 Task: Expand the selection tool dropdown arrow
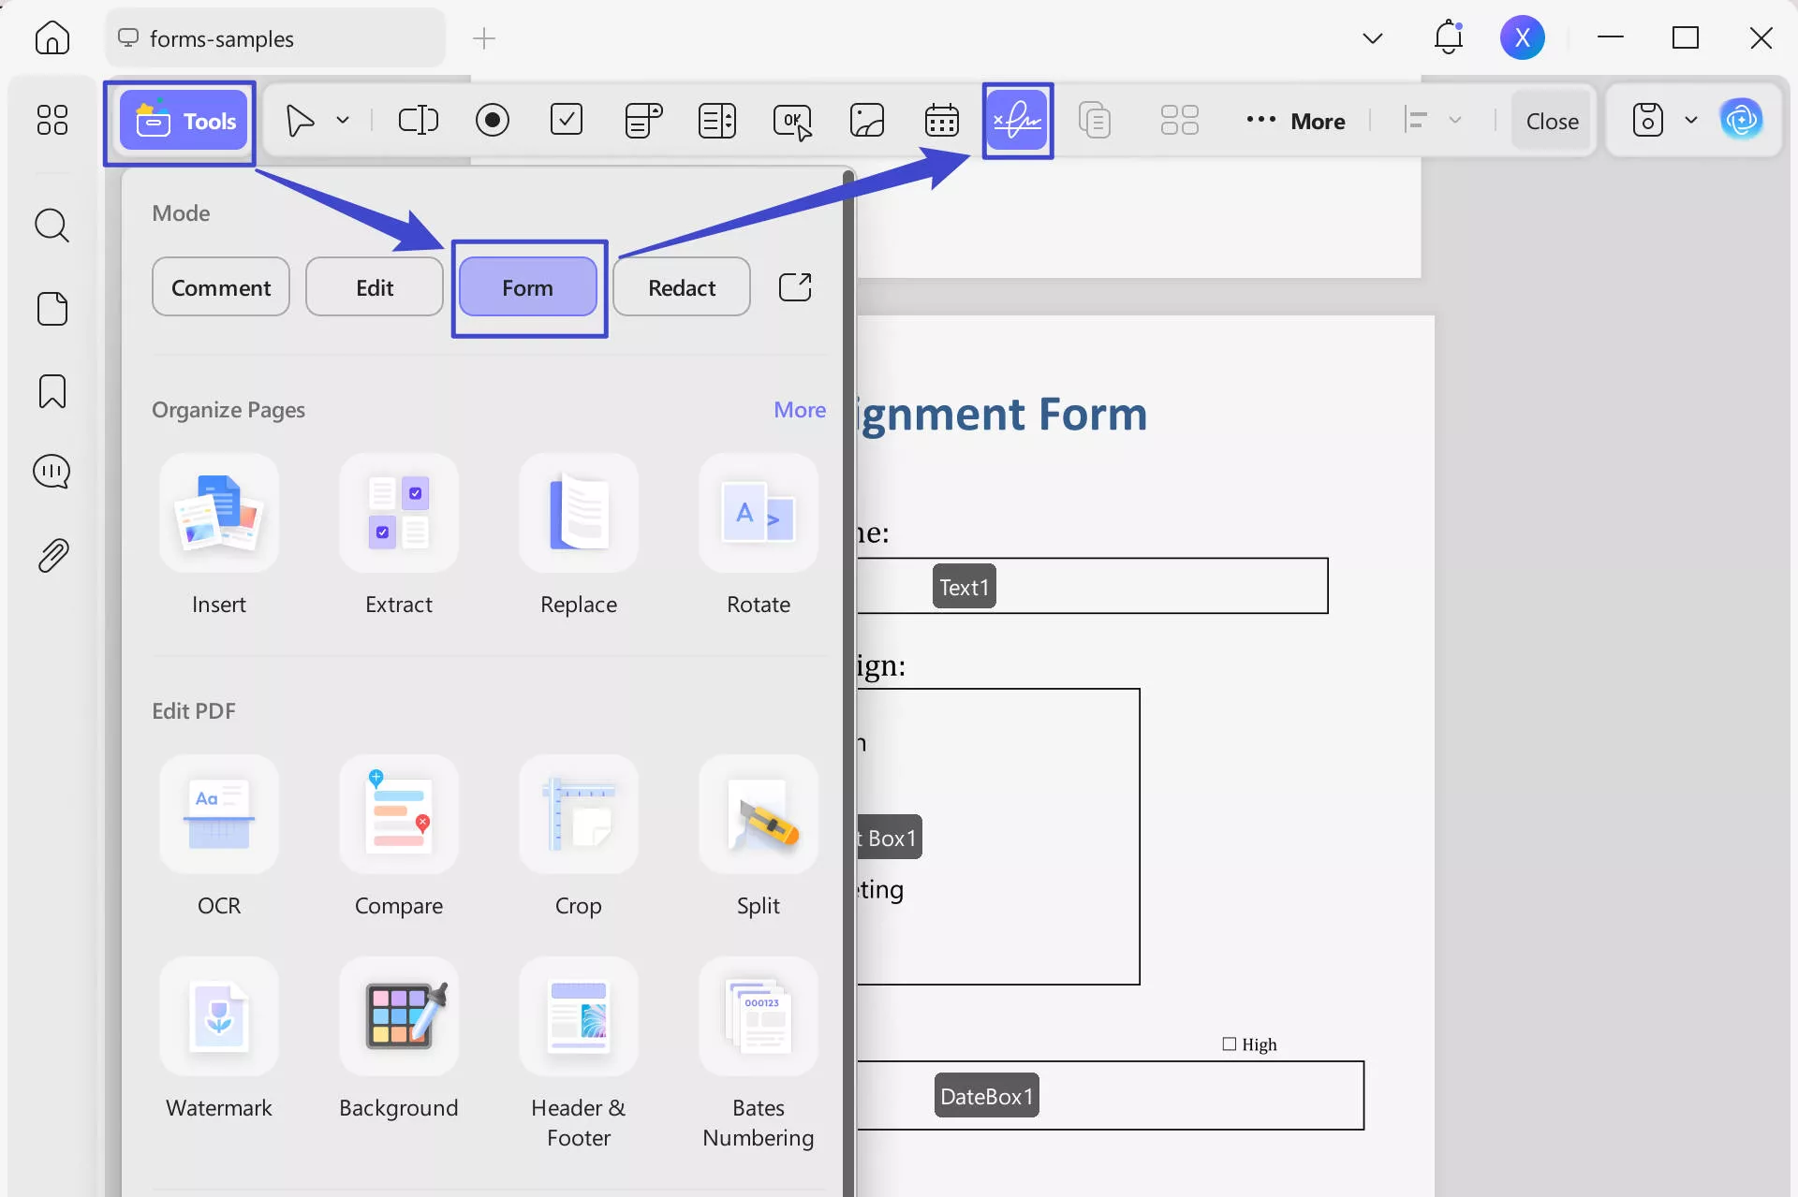(x=342, y=120)
